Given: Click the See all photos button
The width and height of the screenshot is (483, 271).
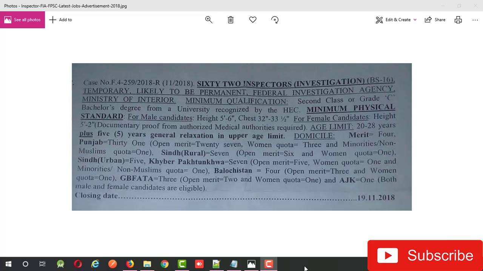Looking at the screenshot, I should (22, 20).
